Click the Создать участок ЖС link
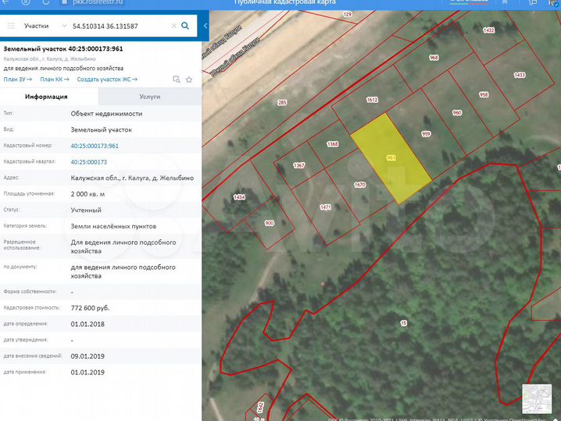The image size is (561, 421). [x=112, y=79]
